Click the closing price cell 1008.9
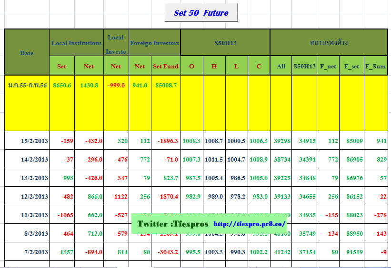The height and width of the screenshot is (268, 391). (x=259, y=160)
